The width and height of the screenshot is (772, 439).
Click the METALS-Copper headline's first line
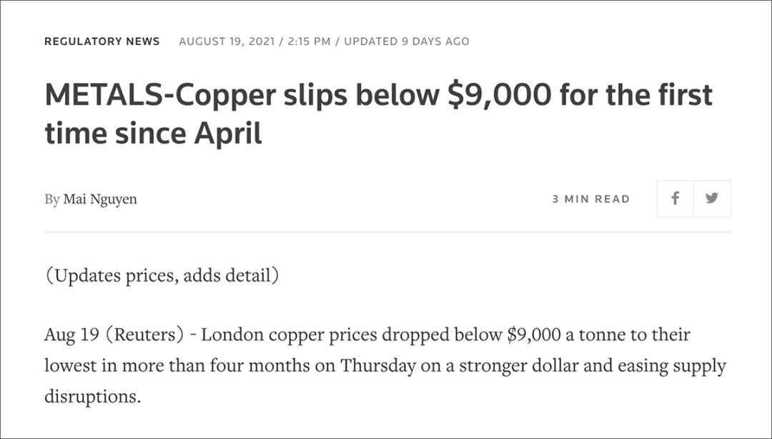click(x=378, y=94)
